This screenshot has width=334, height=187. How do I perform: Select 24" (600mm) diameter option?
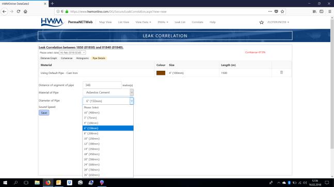click(108, 164)
